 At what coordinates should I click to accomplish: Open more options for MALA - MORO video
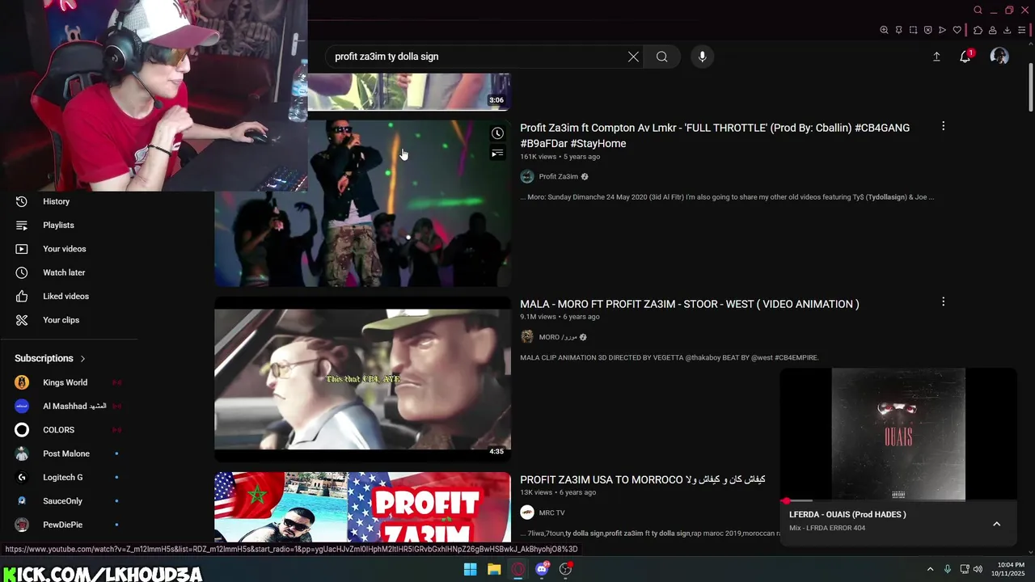click(x=943, y=302)
